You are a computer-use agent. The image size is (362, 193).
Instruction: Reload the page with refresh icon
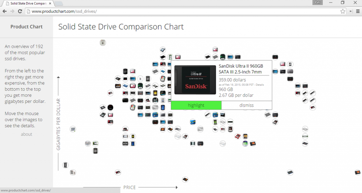click(x=20, y=11)
